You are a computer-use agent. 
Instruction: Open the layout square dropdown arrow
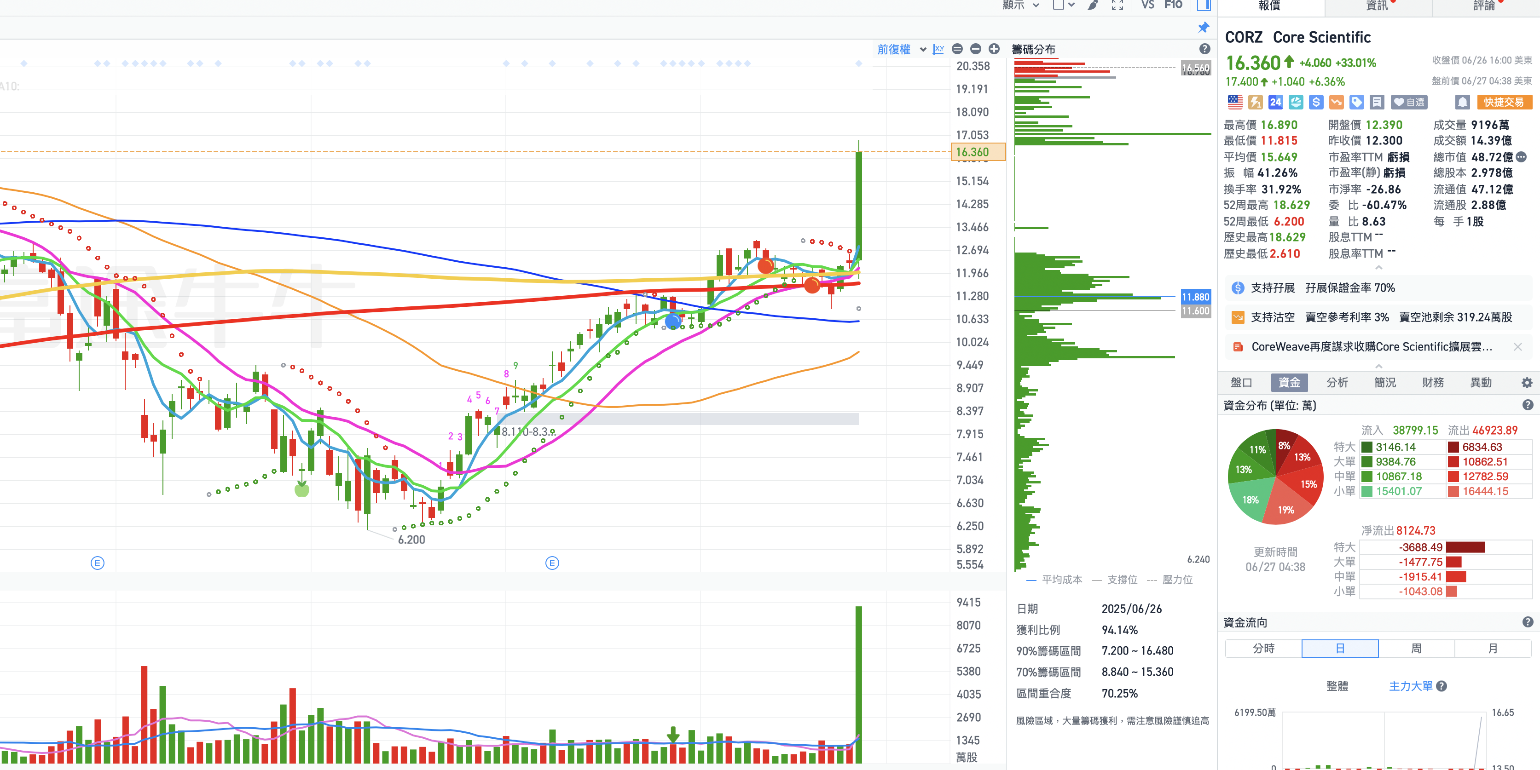click(x=1071, y=6)
